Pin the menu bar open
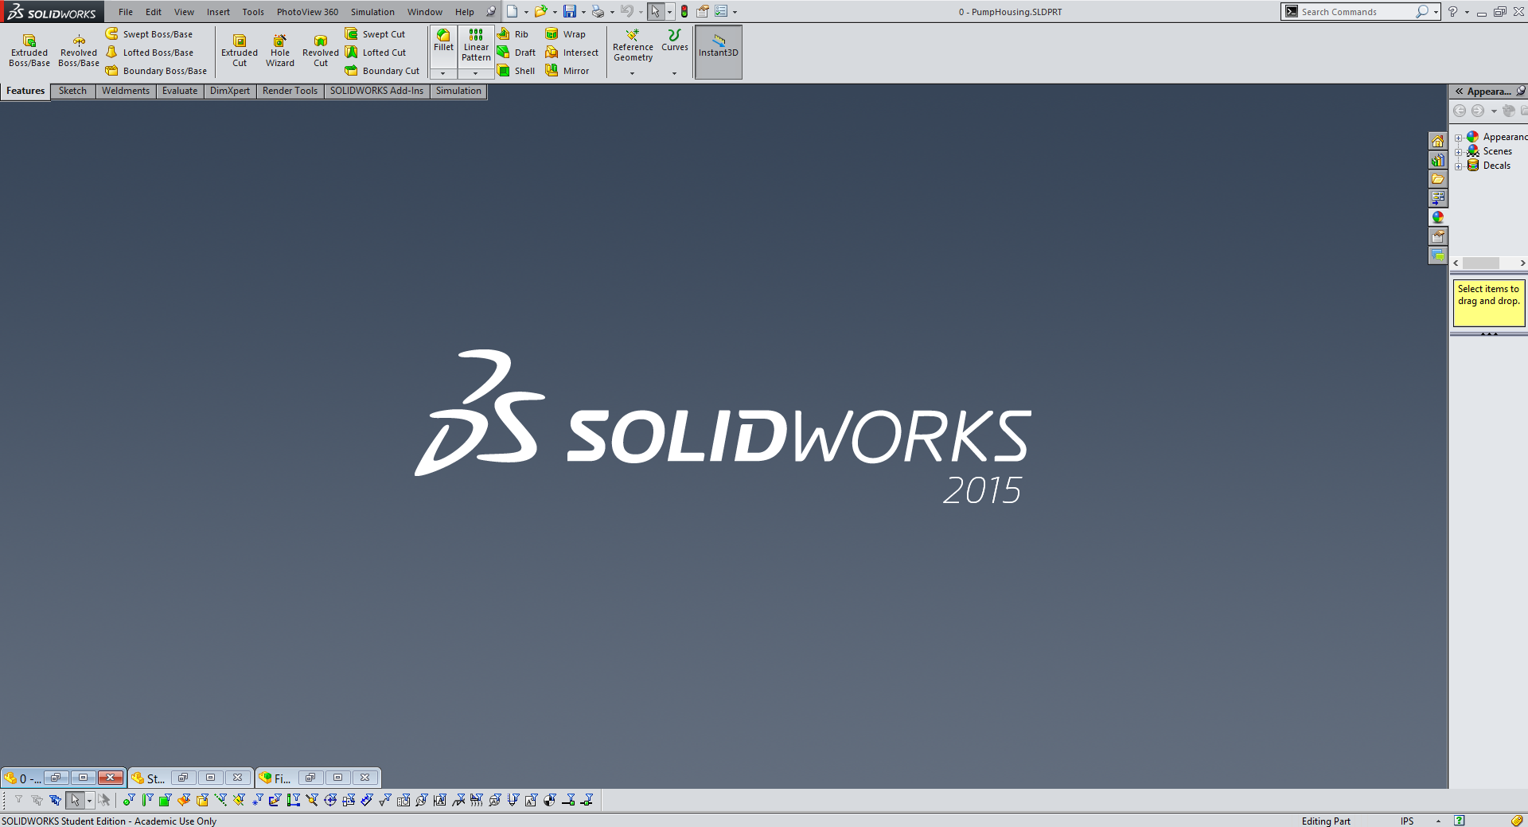 coord(491,11)
